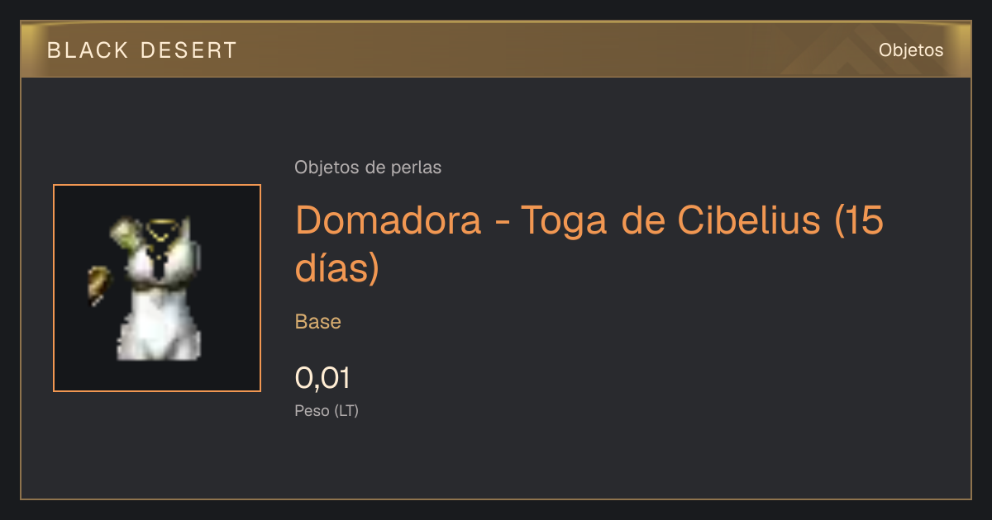Image resolution: width=992 pixels, height=520 pixels.
Task: Click the Peso (LT) label
Action: click(x=327, y=410)
